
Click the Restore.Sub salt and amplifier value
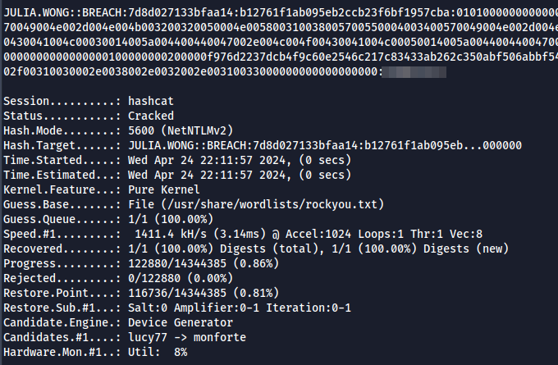tap(240, 308)
